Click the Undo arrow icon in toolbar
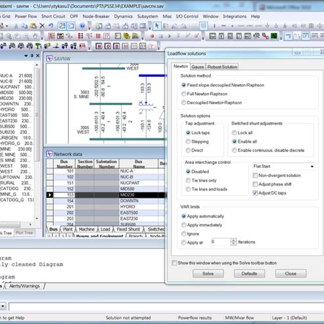Viewport: 324px width, 324px height. tap(51, 26)
